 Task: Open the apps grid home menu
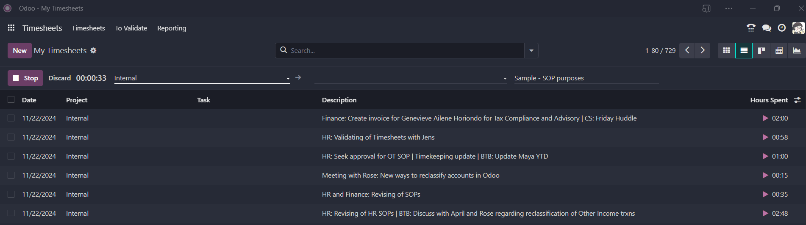point(11,28)
